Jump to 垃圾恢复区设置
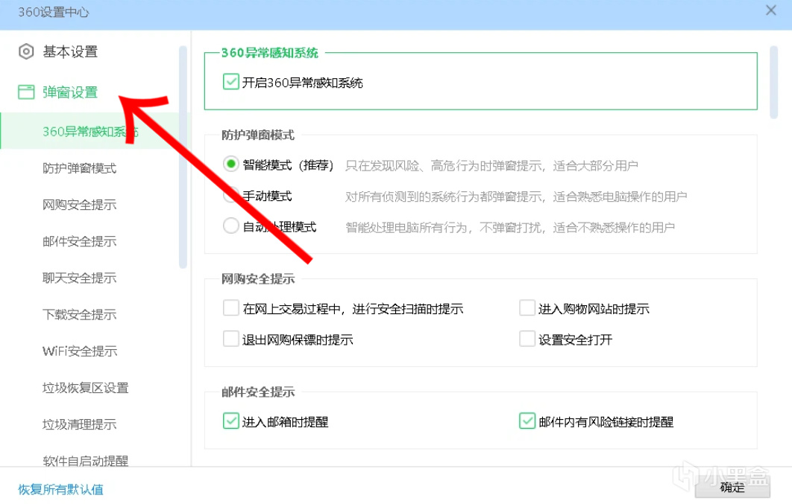Screen dimensions: 792x504 pyautogui.click(x=85, y=388)
